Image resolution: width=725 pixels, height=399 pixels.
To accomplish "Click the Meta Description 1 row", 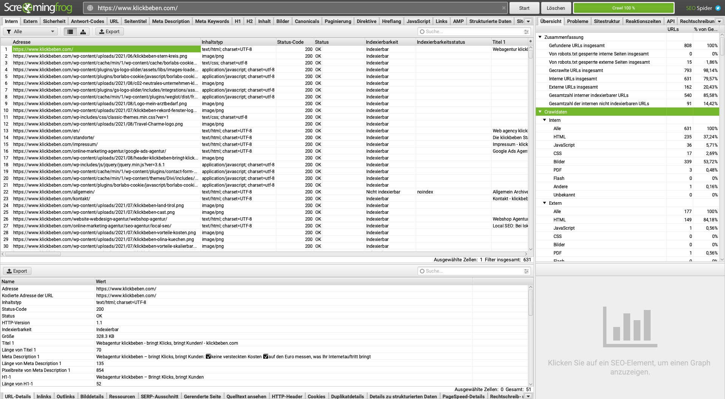I will [x=264, y=357].
